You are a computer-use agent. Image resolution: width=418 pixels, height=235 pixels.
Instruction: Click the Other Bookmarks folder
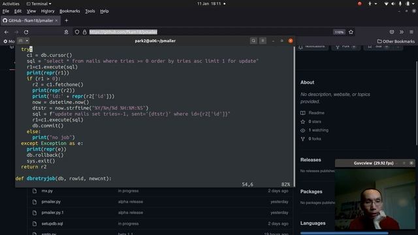pos(396,41)
